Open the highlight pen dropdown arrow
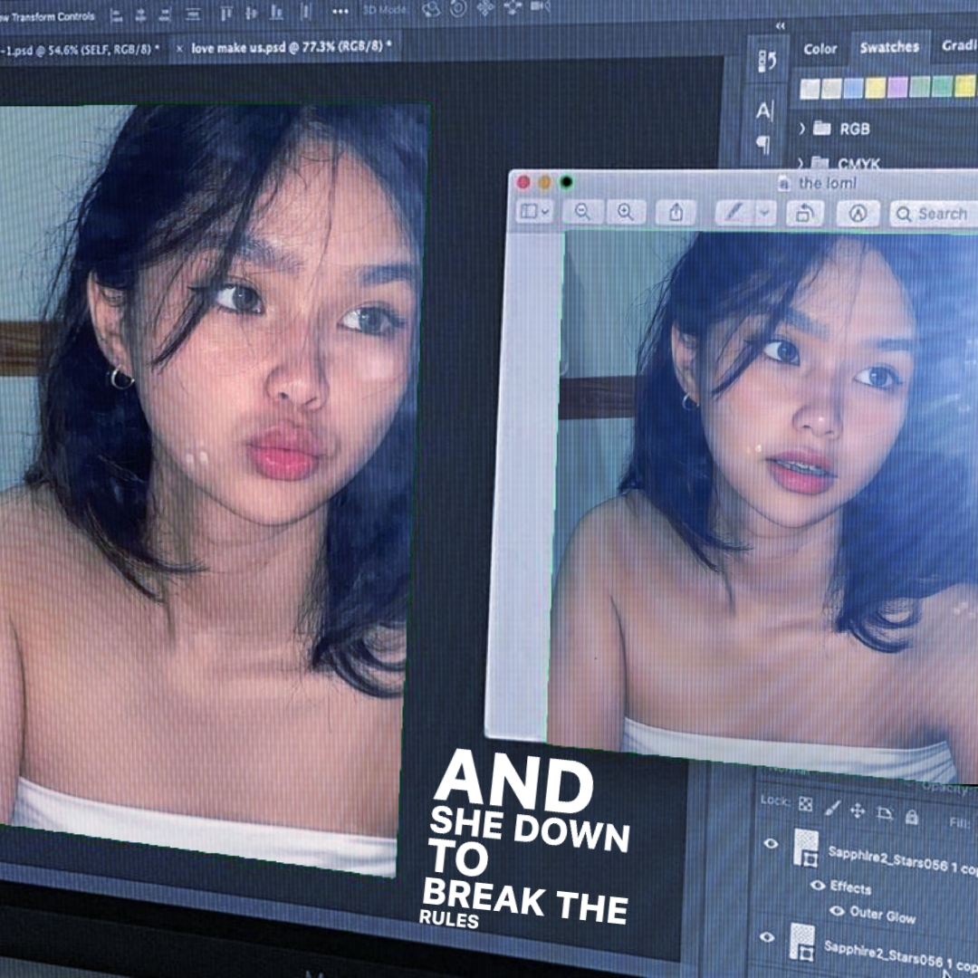Viewport: 978px width, 978px height. (766, 212)
